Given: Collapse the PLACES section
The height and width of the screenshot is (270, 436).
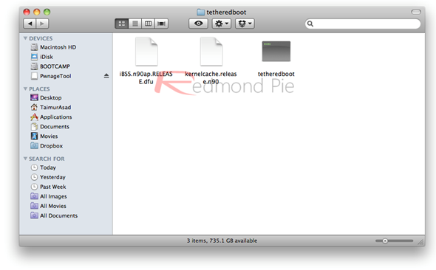Looking at the screenshot, I should point(26,89).
